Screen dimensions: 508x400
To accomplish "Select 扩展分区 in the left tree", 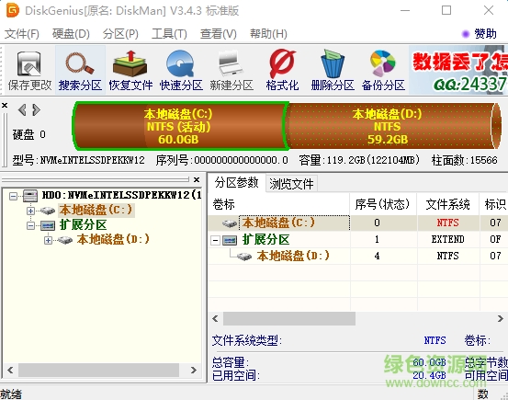I will point(84,224).
